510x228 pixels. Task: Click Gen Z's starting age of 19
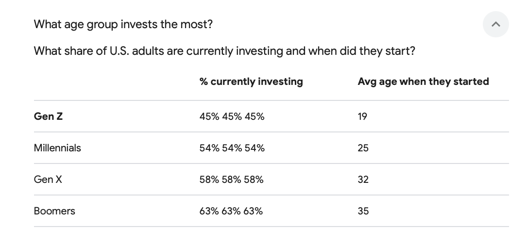click(362, 116)
